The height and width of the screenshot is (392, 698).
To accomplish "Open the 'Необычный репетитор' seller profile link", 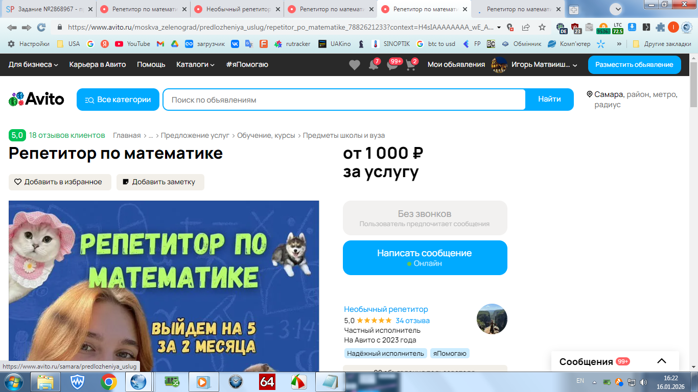I will (x=386, y=309).
